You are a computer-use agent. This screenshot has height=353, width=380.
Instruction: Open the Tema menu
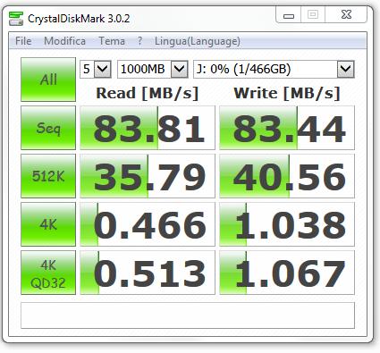coord(112,41)
